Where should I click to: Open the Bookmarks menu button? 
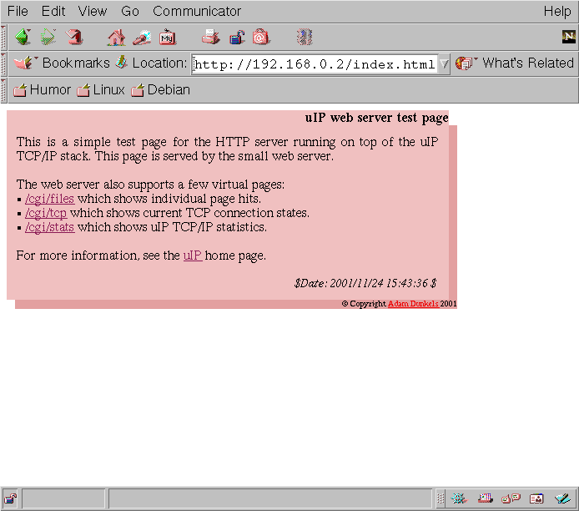[x=61, y=63]
